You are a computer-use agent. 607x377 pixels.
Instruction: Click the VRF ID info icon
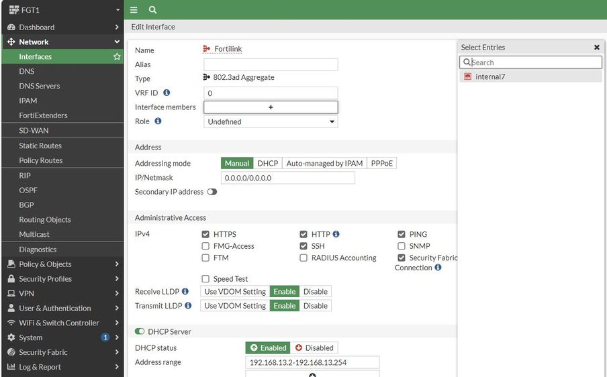click(x=167, y=93)
